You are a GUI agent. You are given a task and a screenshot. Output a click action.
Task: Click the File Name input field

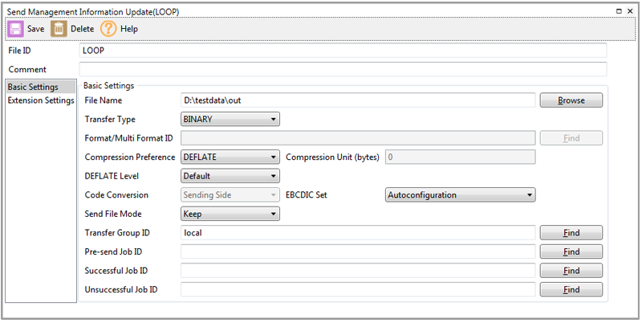point(358,100)
